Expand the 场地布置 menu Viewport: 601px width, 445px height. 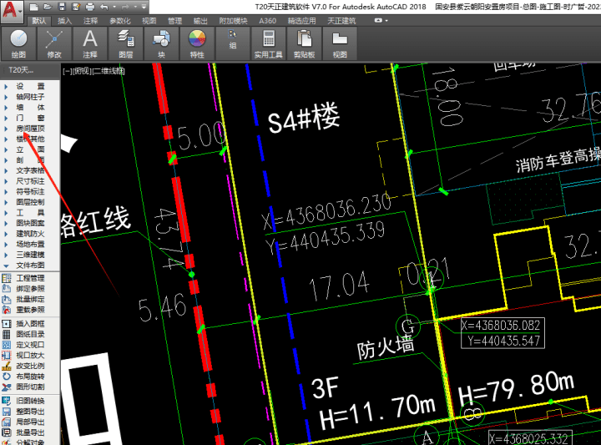click(30, 244)
